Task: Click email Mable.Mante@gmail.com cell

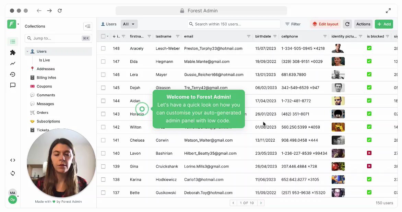Action: 206,61
